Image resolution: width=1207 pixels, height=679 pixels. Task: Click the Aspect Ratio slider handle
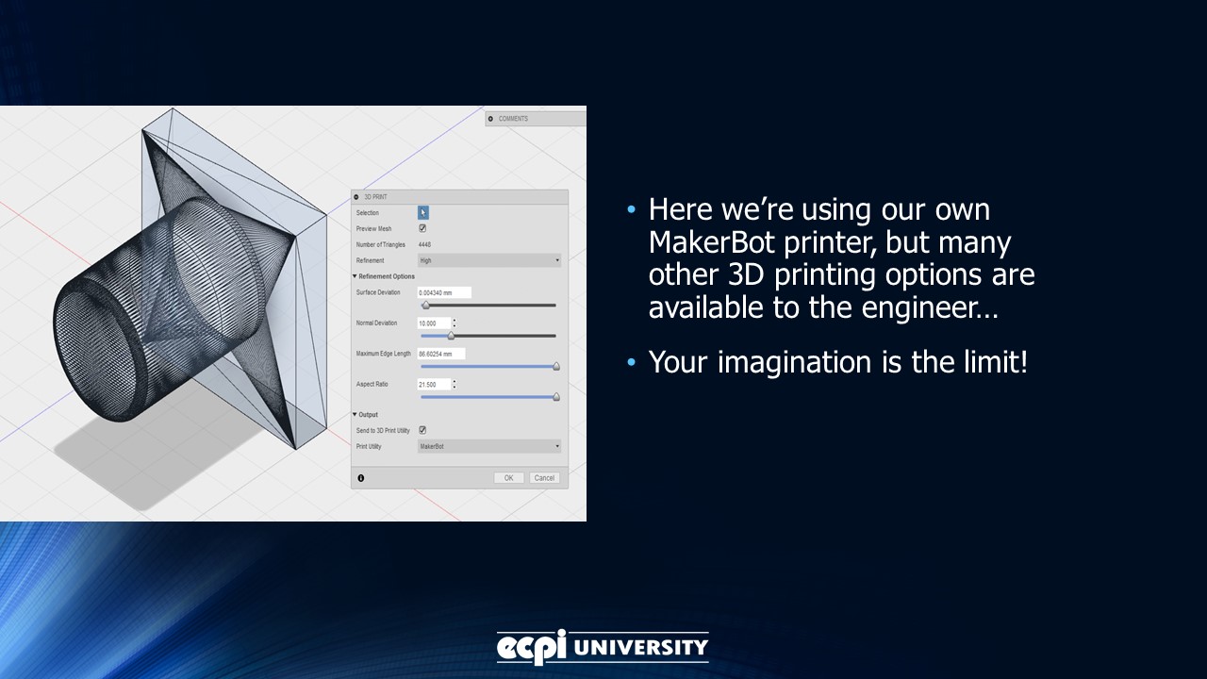click(x=556, y=395)
